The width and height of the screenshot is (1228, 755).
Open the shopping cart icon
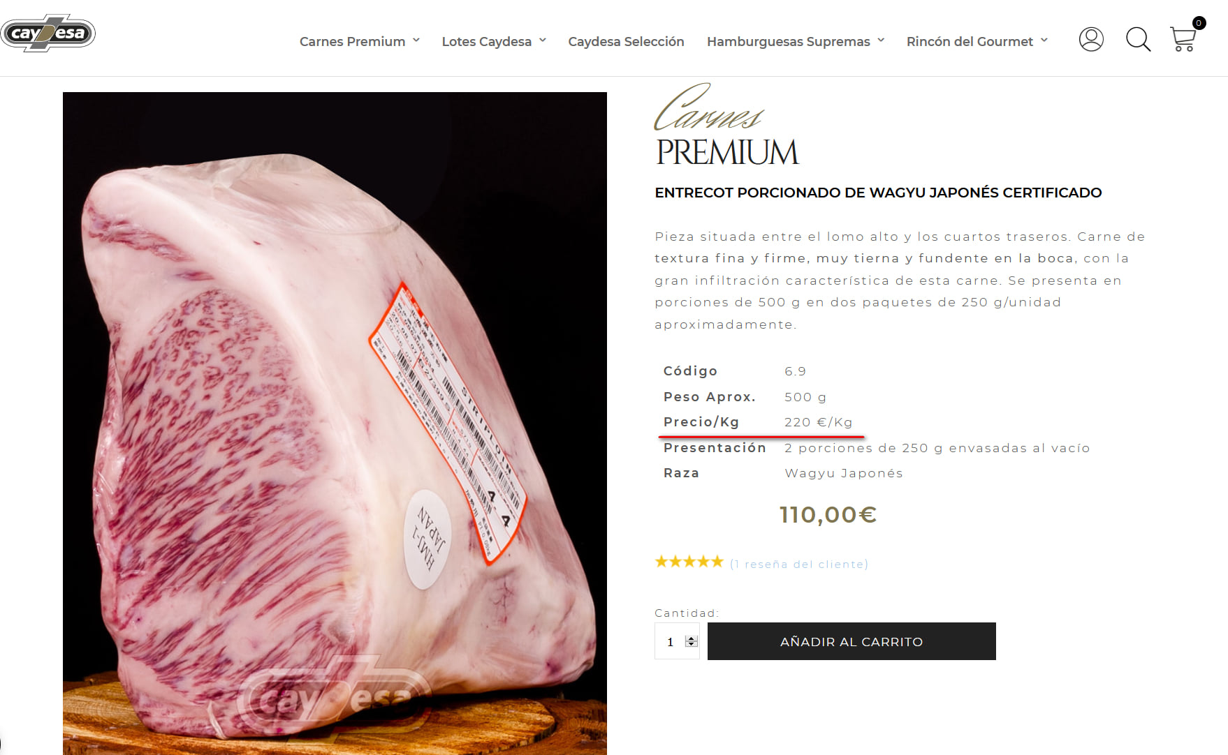[x=1183, y=39]
